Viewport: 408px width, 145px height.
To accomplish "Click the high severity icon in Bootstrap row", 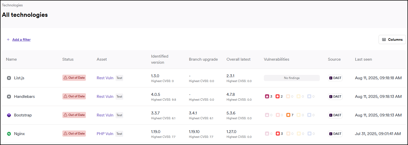I will click(278, 115).
